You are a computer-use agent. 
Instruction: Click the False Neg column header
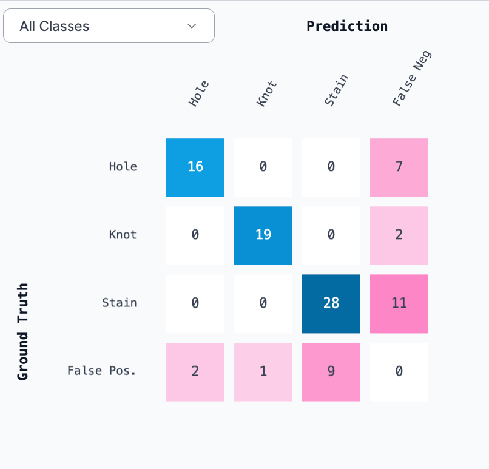click(412, 78)
